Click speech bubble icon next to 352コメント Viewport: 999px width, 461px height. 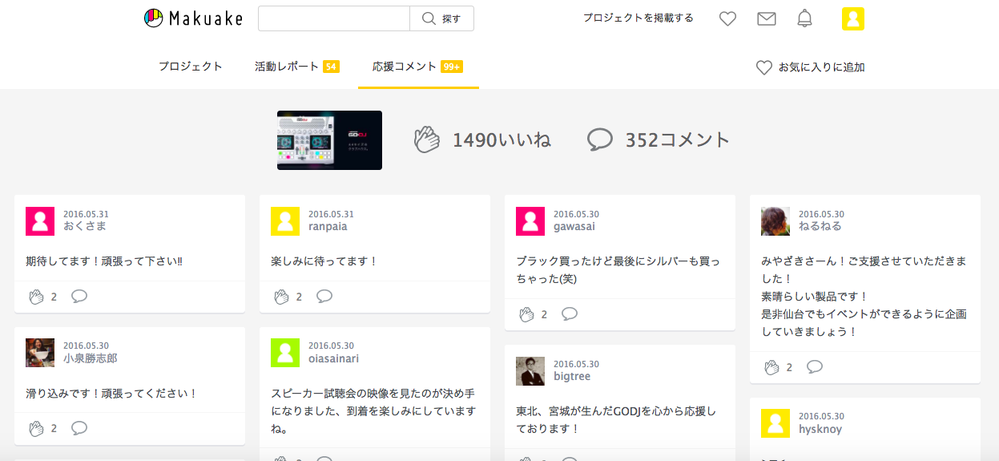600,140
